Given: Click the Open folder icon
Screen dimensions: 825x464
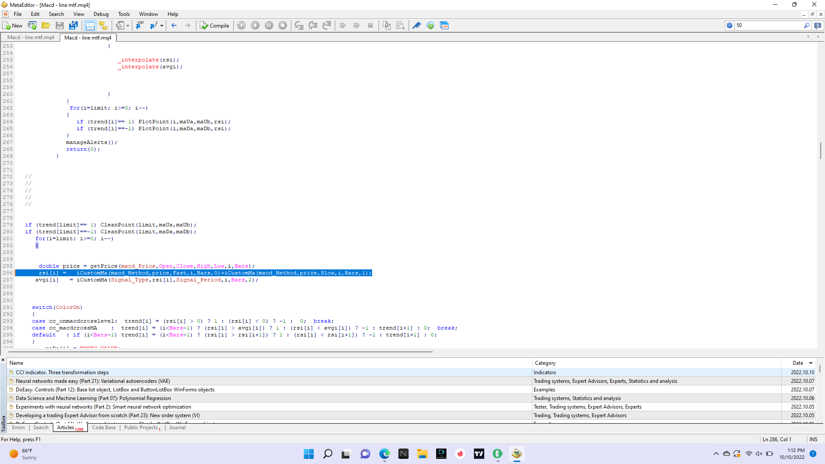Looking at the screenshot, I should click(46, 26).
